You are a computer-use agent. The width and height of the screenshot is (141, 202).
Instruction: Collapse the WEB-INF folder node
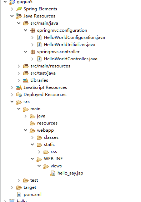pos(32,159)
